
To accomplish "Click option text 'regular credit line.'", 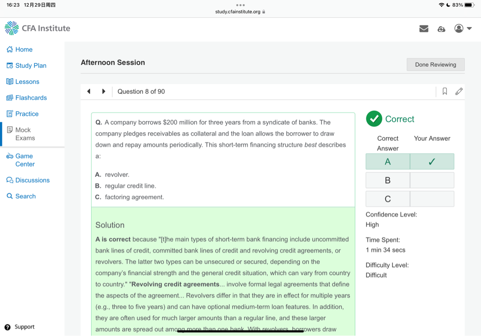I will click(x=131, y=186).
